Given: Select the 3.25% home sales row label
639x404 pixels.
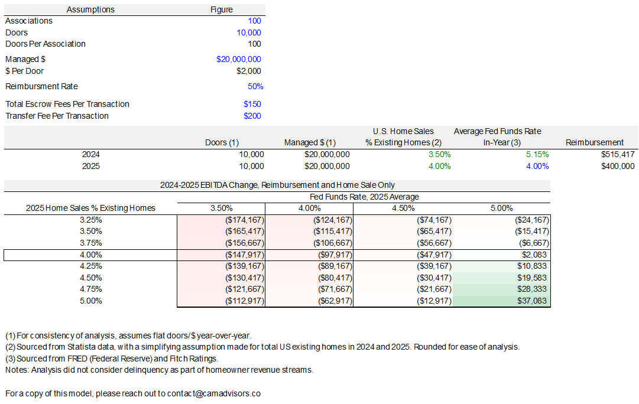Looking at the screenshot, I should [90, 220].
